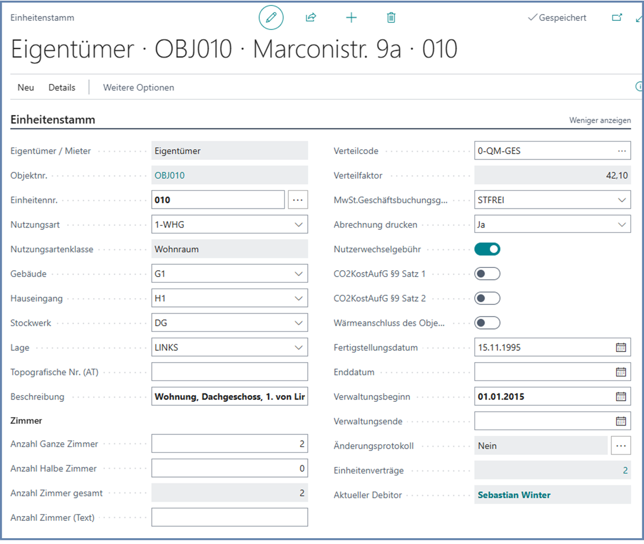
Task: Click the pencil edit icon
Action: (271, 18)
